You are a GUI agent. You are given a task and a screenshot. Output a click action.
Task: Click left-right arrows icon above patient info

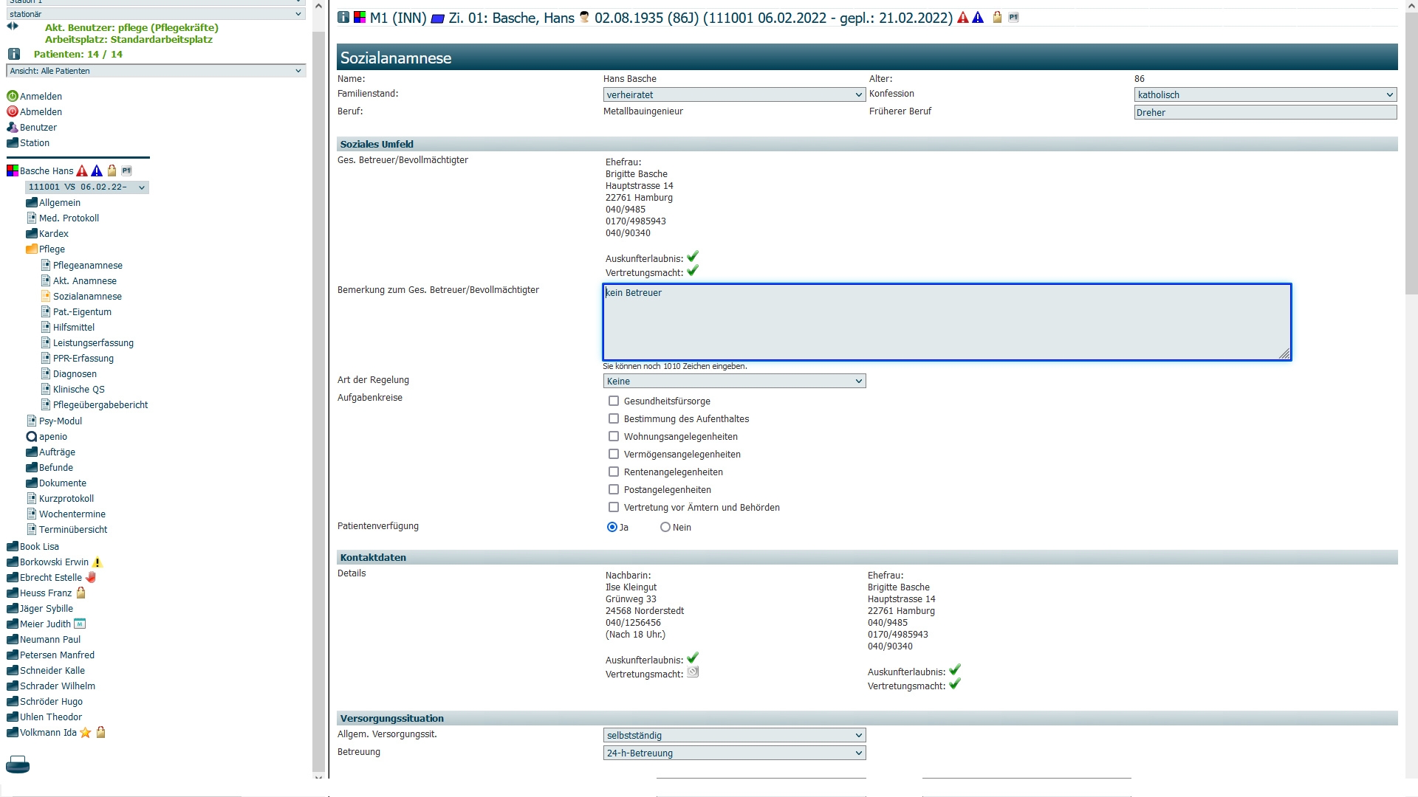tap(13, 26)
